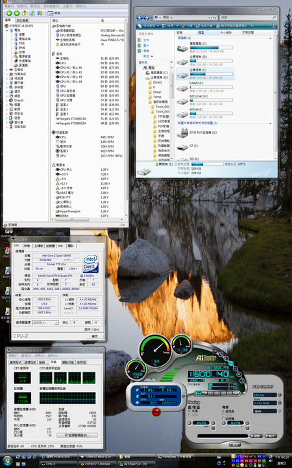Select the local disk (C:) drive icon
Screen dimensions: 292x468
[182, 48]
